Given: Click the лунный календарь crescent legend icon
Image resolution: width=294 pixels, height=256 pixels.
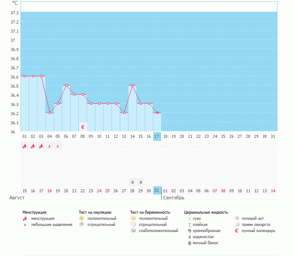Looking at the screenshot, I should click(x=237, y=231).
